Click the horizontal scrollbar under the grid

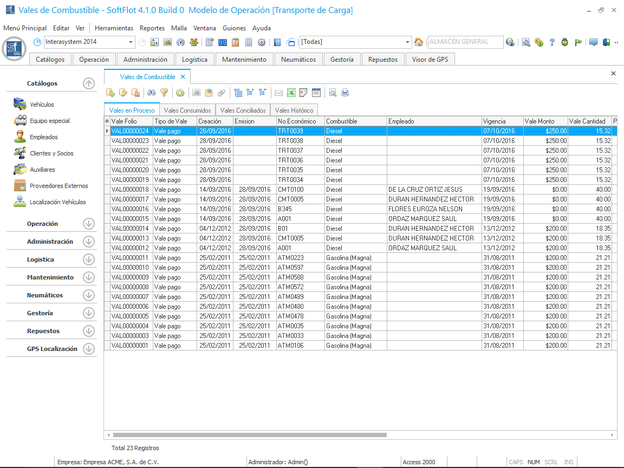(x=249, y=435)
